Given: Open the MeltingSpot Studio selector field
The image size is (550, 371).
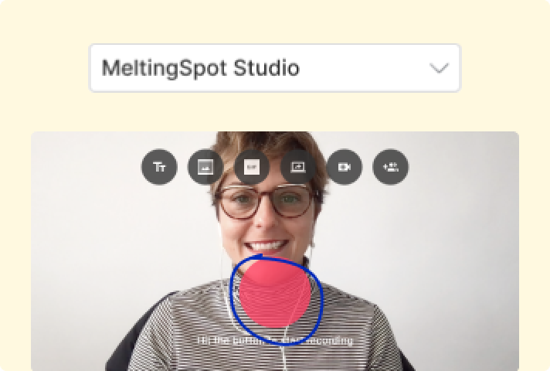Looking at the screenshot, I should pyautogui.click(x=275, y=68).
